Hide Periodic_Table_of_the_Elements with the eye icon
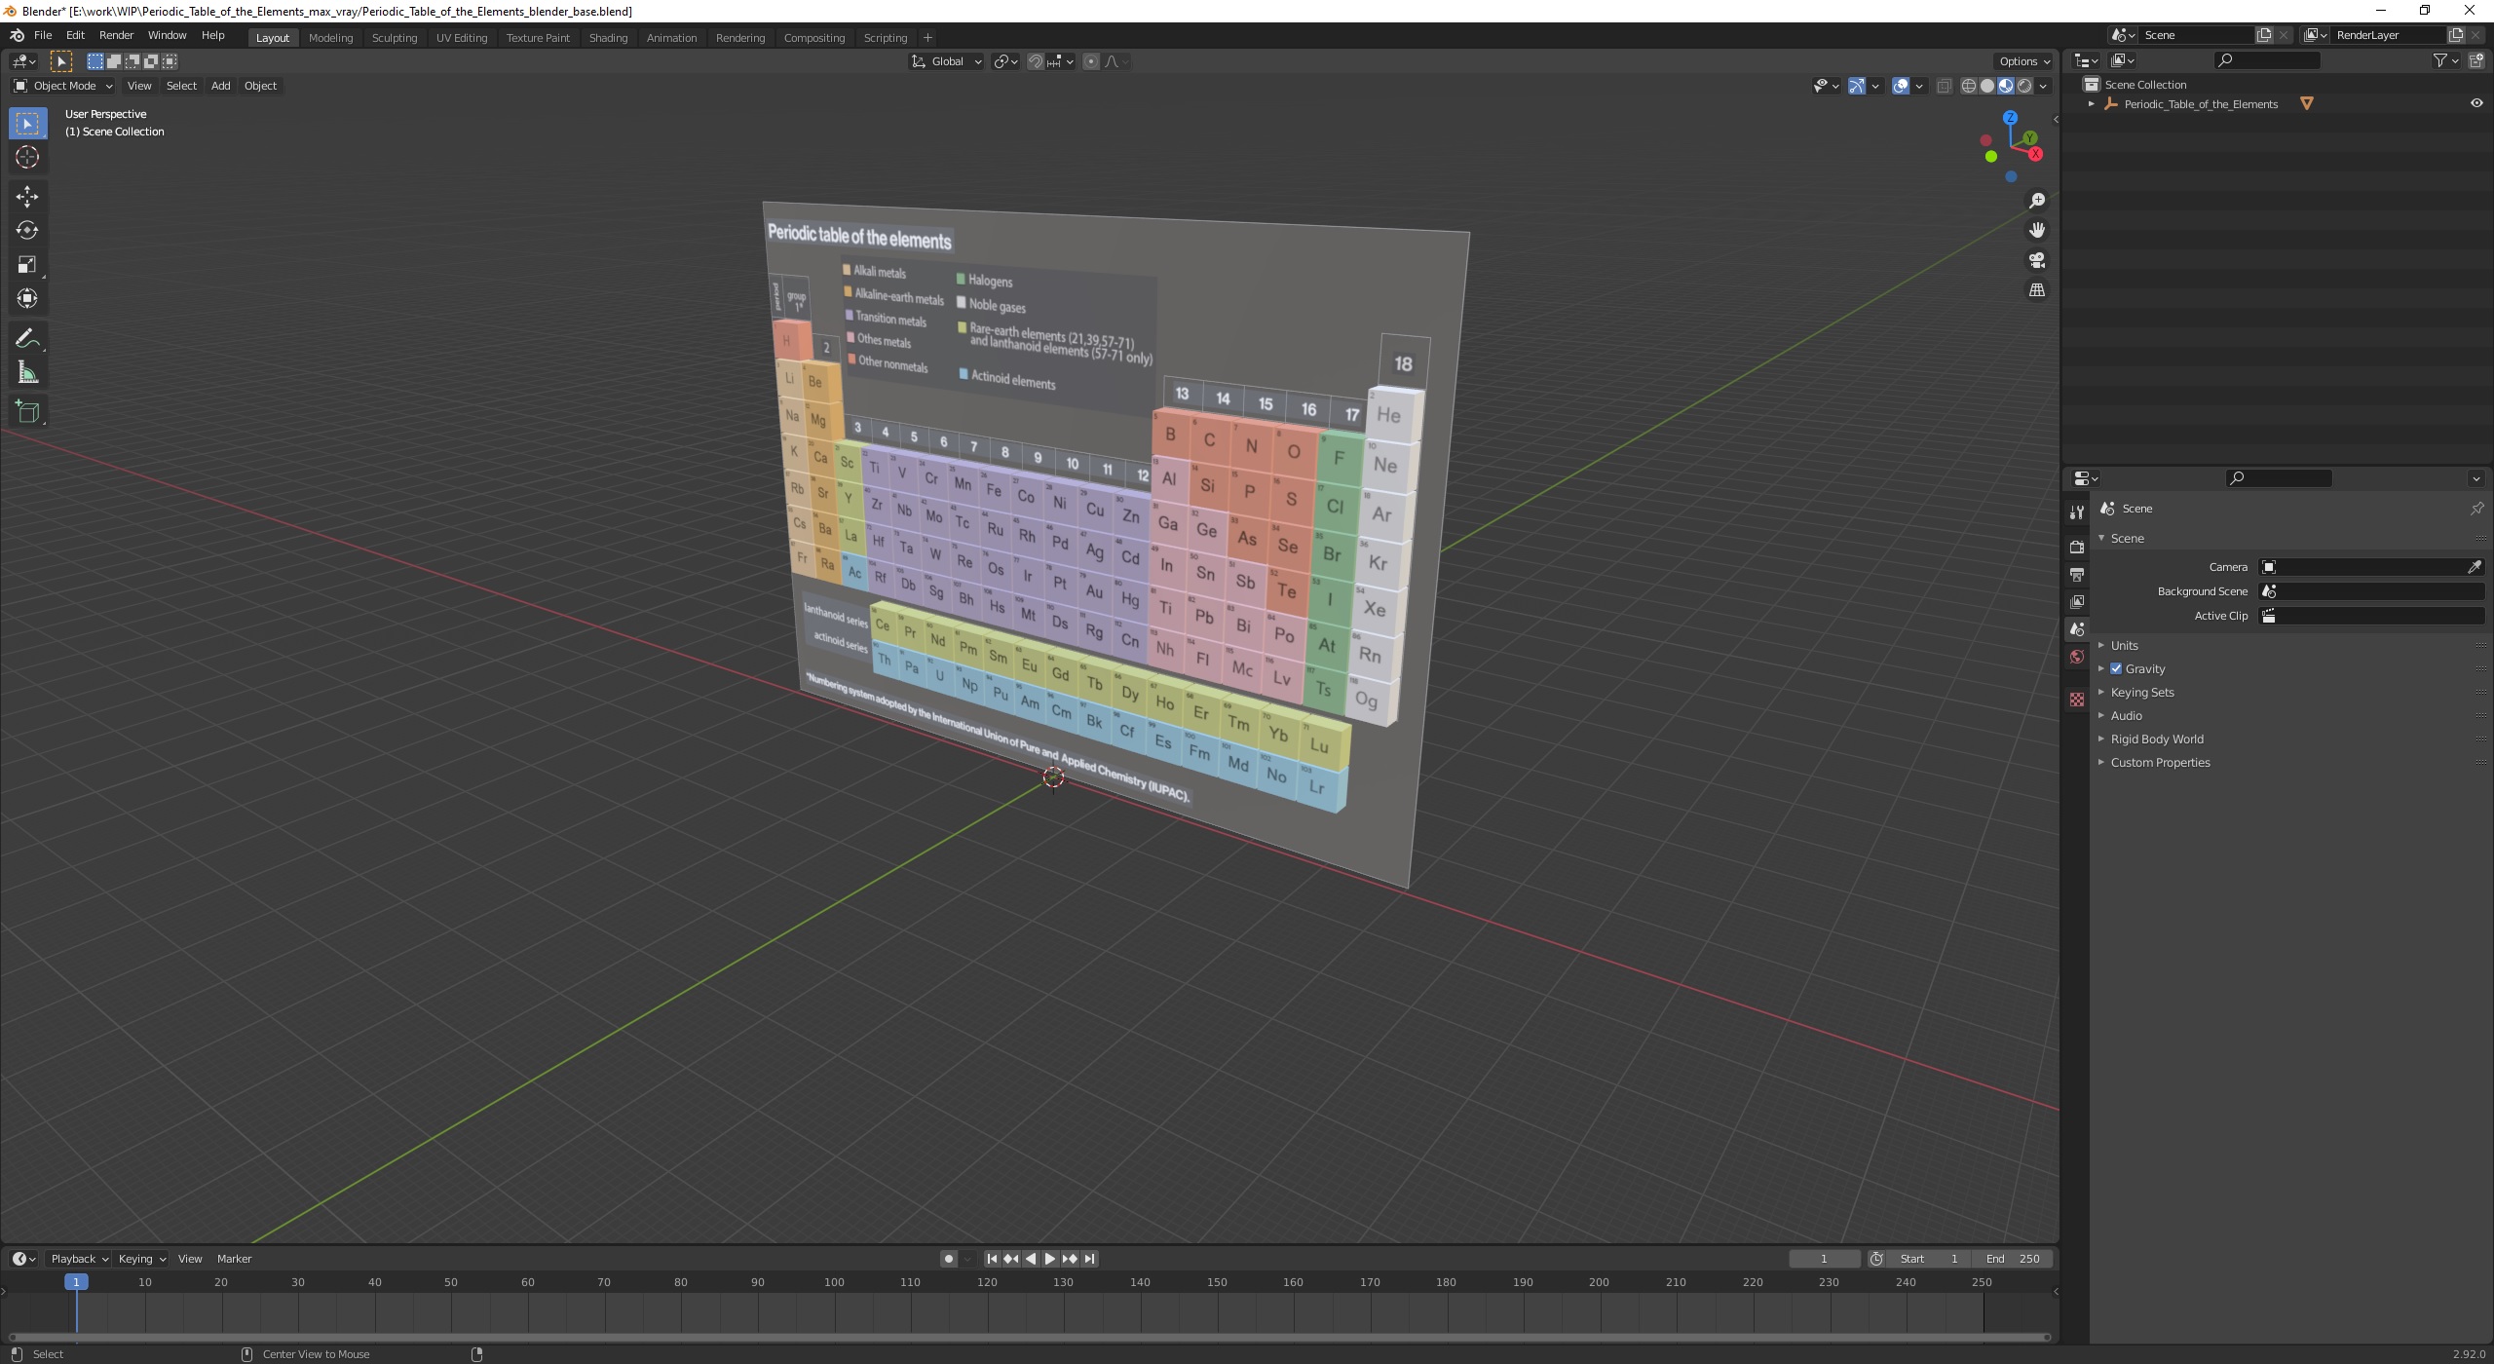This screenshot has height=1364, width=2494. pyautogui.click(x=2476, y=104)
